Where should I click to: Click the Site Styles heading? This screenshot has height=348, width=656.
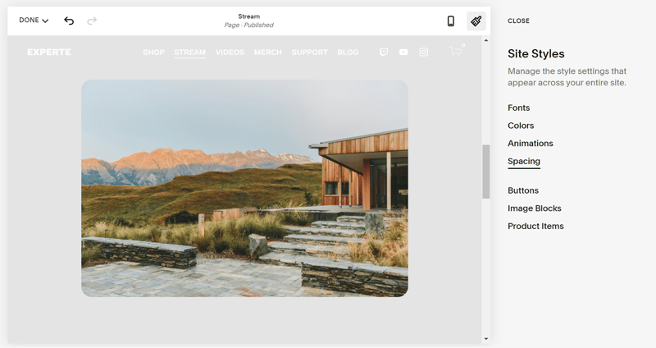[536, 53]
